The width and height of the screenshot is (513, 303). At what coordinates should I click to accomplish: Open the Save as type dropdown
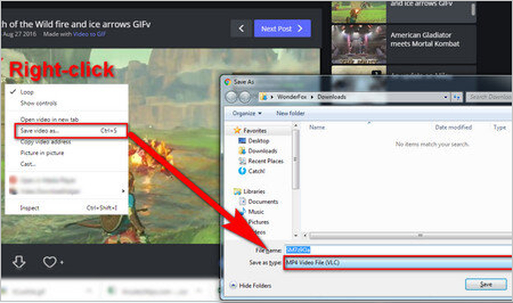(398, 263)
